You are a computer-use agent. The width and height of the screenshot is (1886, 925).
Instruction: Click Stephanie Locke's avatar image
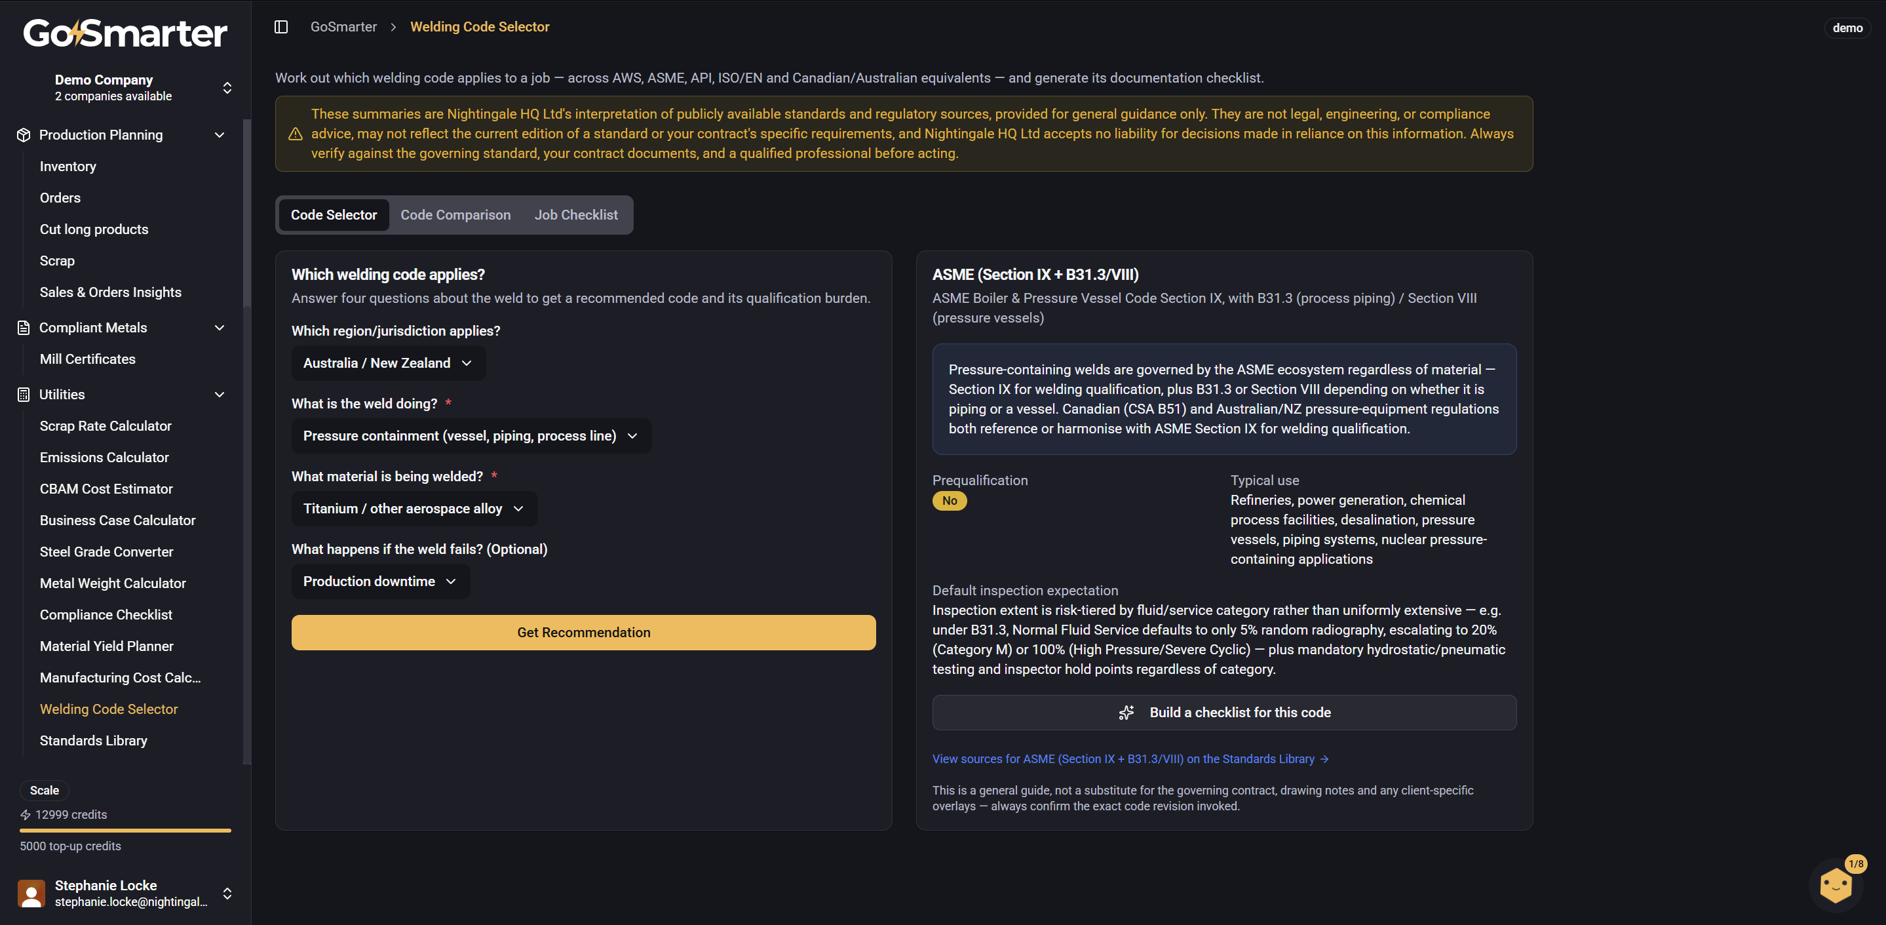pyautogui.click(x=31, y=893)
